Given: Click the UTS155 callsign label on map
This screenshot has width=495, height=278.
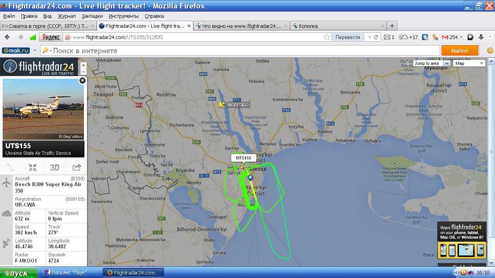Looking at the screenshot, I should (243, 158).
